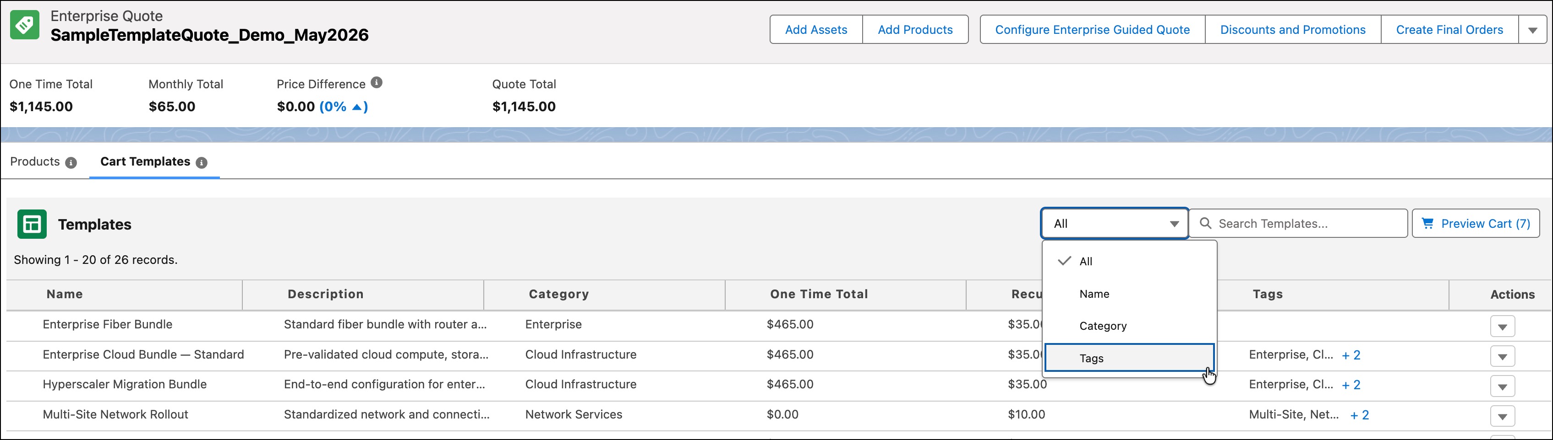Click the green Enterprise Quote tag icon
Image resolution: width=1553 pixels, height=440 pixels.
(x=25, y=25)
